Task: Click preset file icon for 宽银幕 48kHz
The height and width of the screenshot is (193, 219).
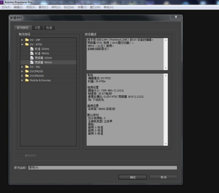Action: (32, 62)
